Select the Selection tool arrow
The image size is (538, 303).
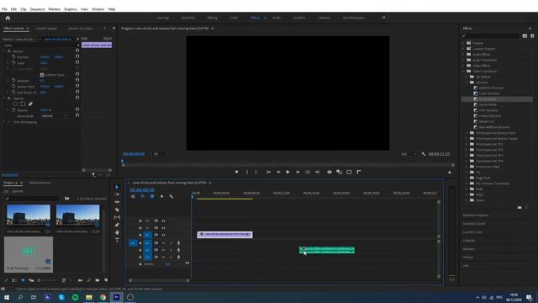(x=117, y=187)
